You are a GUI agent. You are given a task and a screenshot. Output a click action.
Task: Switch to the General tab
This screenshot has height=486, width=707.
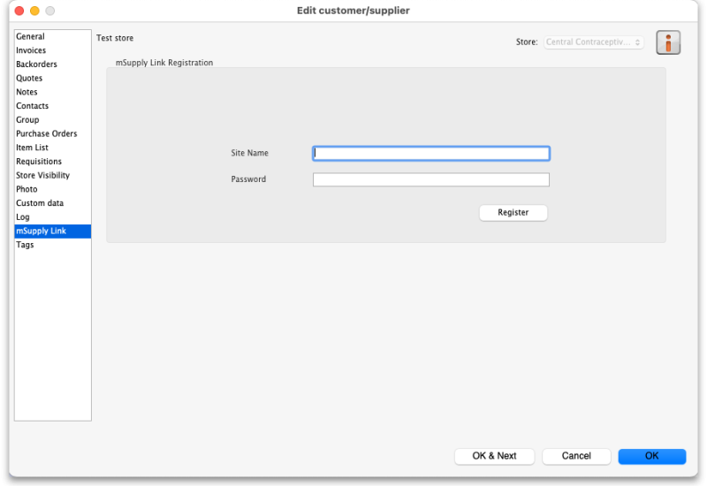point(30,37)
